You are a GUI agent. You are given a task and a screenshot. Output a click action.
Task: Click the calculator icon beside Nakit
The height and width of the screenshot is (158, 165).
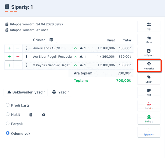click(31, 115)
